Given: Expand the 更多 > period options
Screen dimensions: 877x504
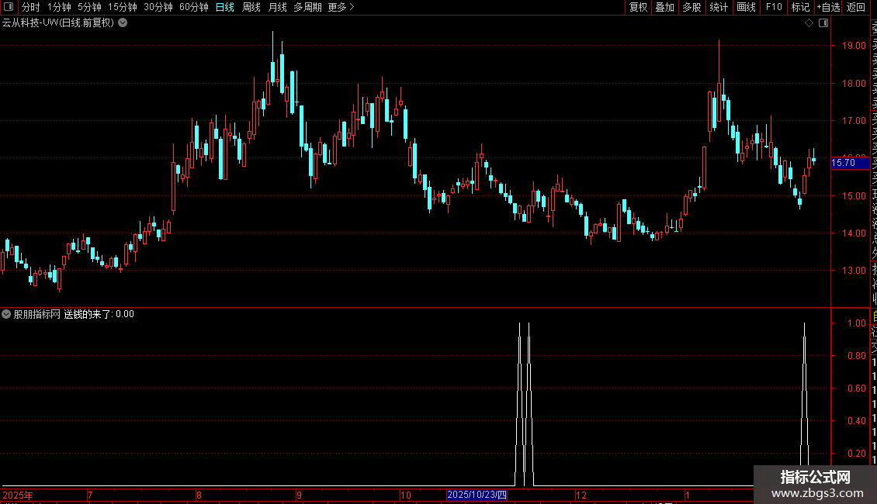Looking at the screenshot, I should [341, 7].
